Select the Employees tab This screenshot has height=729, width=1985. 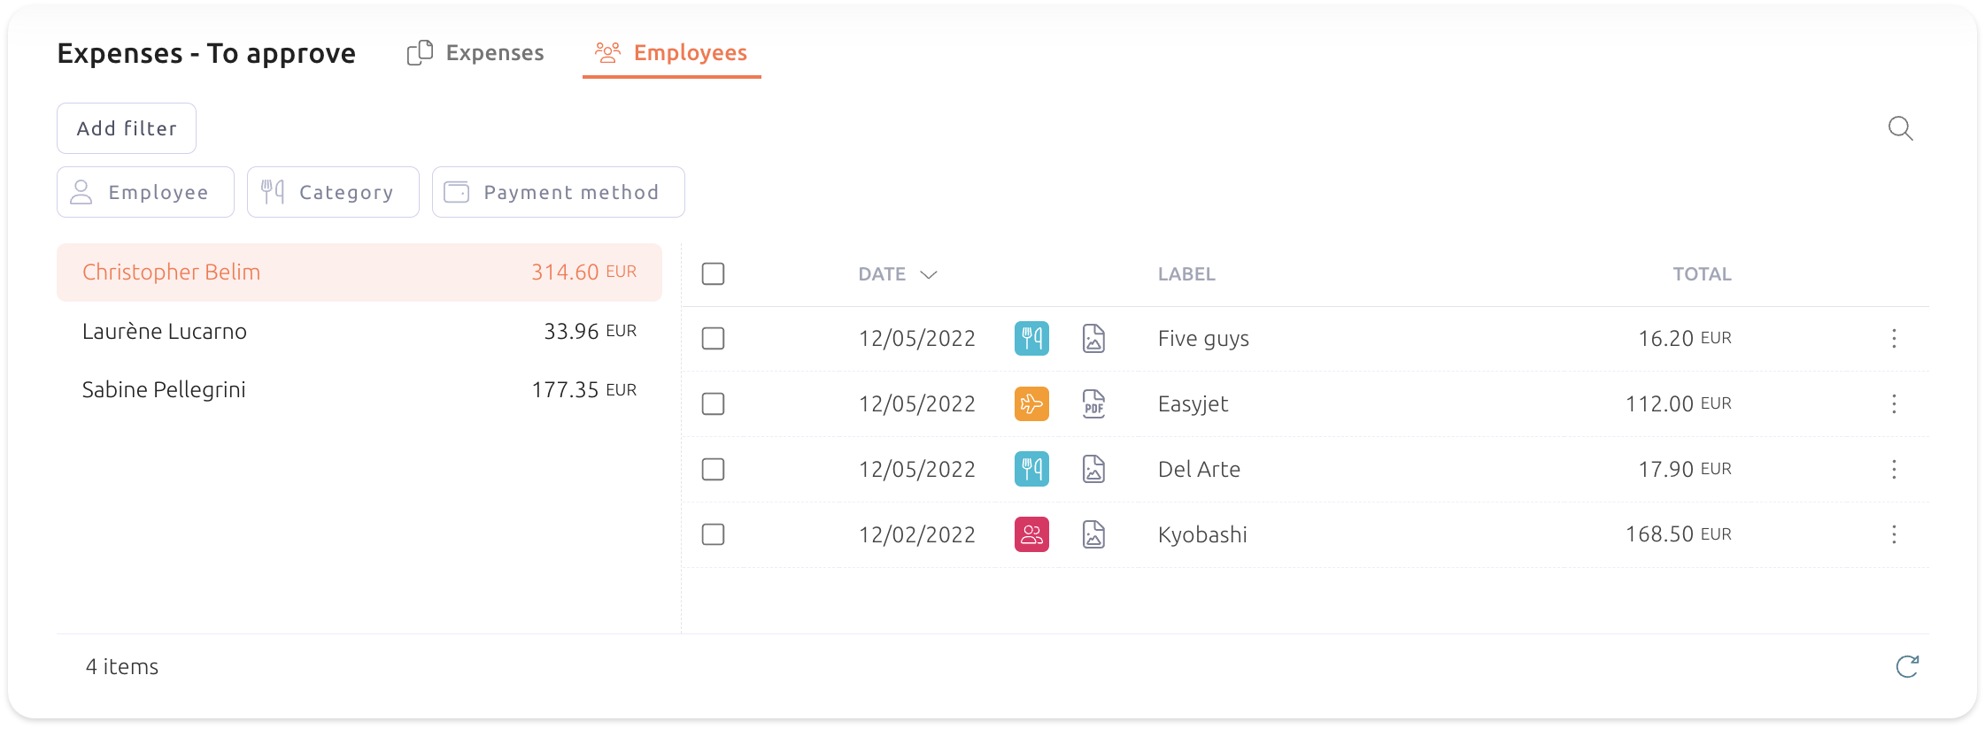672,53
